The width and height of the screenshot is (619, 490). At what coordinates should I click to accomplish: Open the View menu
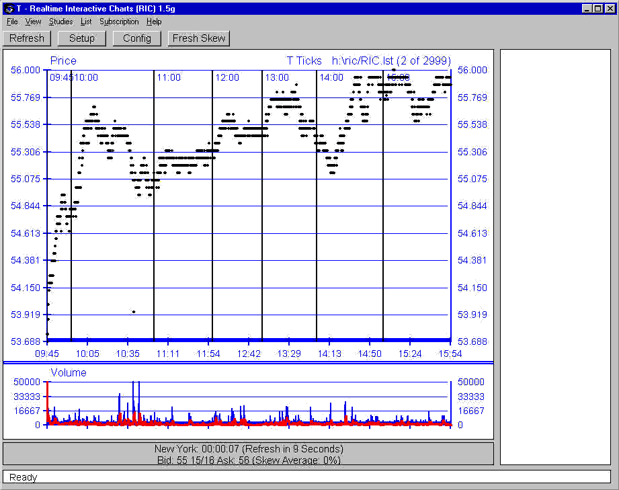pos(33,22)
